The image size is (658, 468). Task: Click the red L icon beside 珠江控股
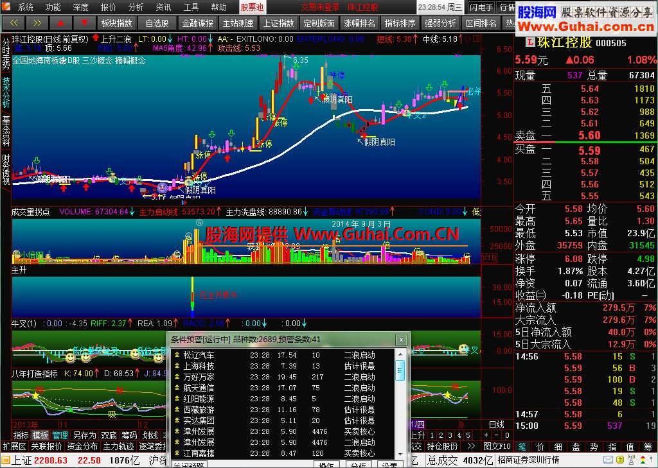pyautogui.click(x=530, y=42)
